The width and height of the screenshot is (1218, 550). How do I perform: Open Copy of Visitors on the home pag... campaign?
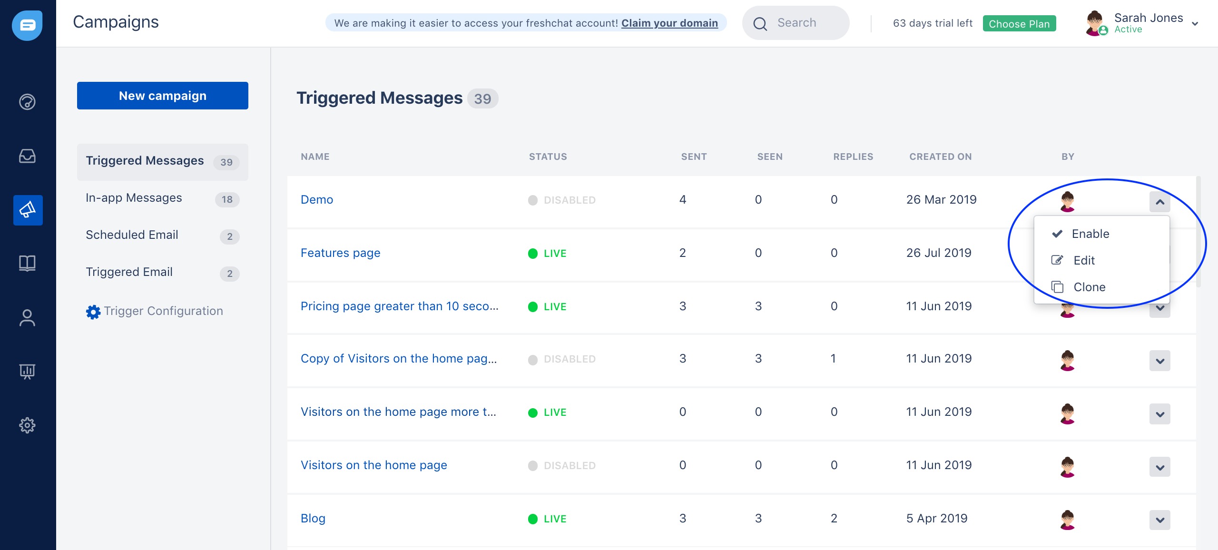[x=399, y=359]
